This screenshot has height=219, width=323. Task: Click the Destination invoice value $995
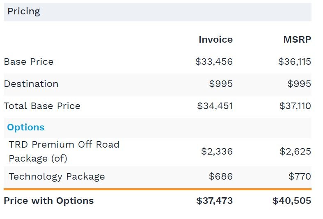(x=221, y=84)
